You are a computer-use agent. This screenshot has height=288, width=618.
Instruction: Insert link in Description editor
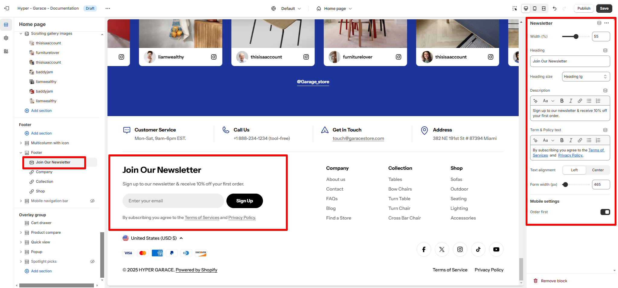(580, 101)
